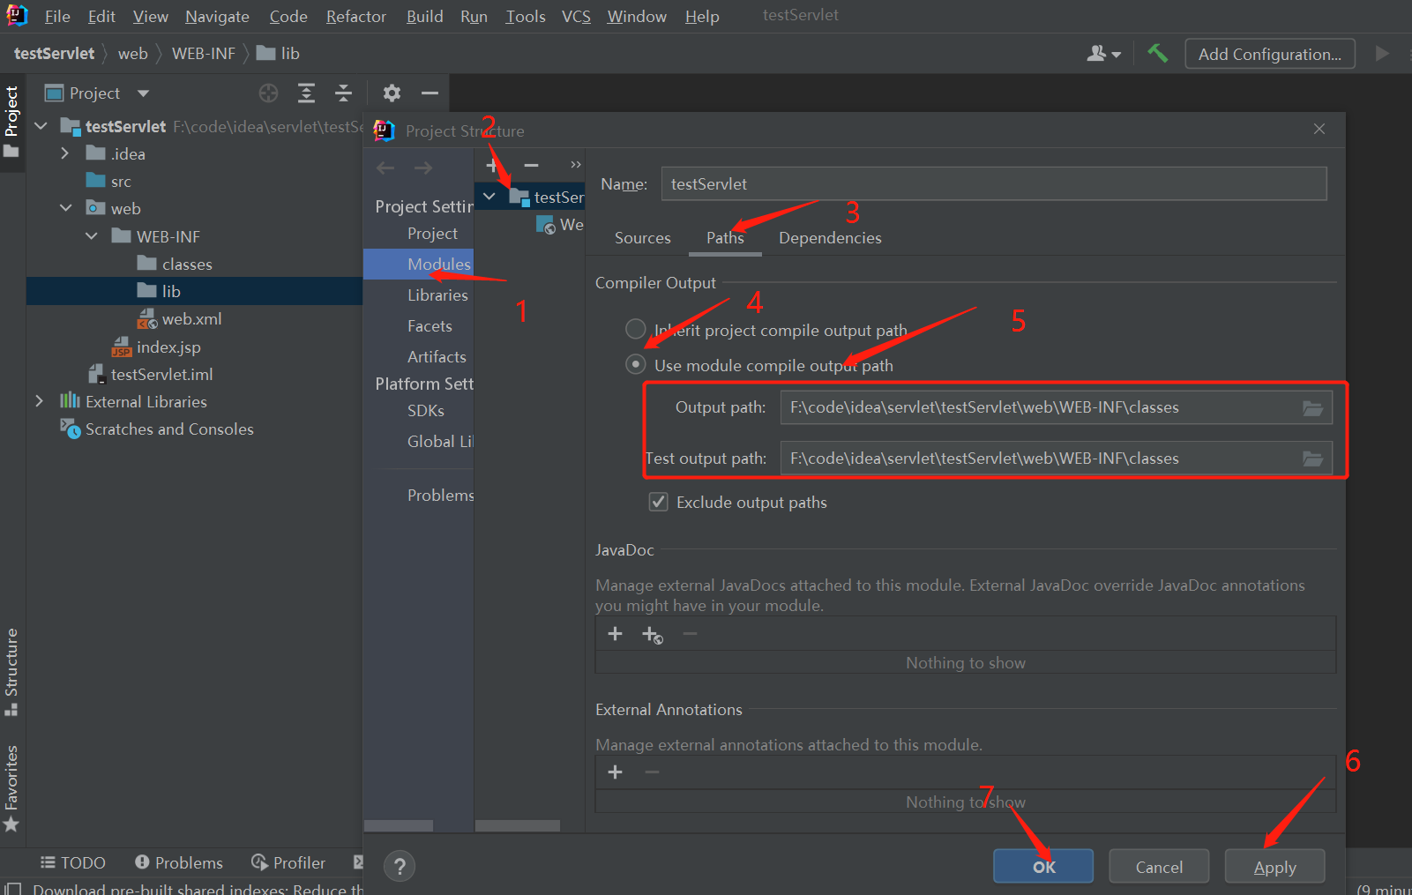1412x895 pixels.
Task: Browse folder for Output path
Action: click(1312, 407)
